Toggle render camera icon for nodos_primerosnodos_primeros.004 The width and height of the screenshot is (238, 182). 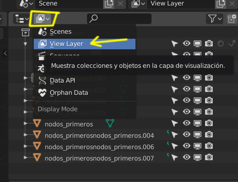tap(209, 134)
